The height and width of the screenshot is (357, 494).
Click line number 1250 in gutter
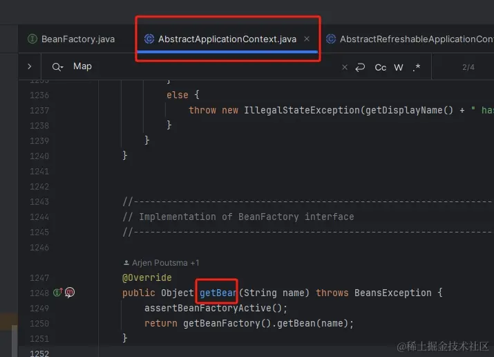[39, 324]
